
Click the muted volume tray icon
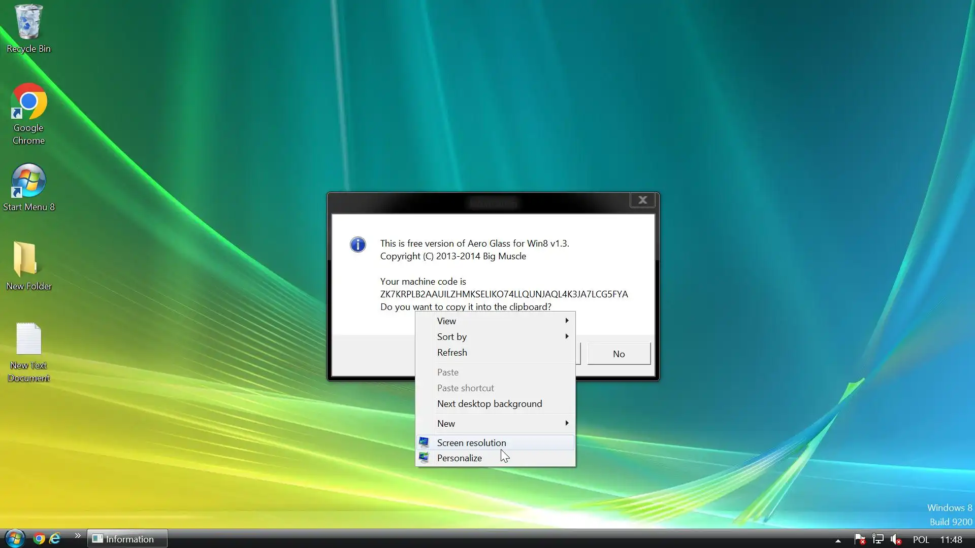(x=896, y=539)
